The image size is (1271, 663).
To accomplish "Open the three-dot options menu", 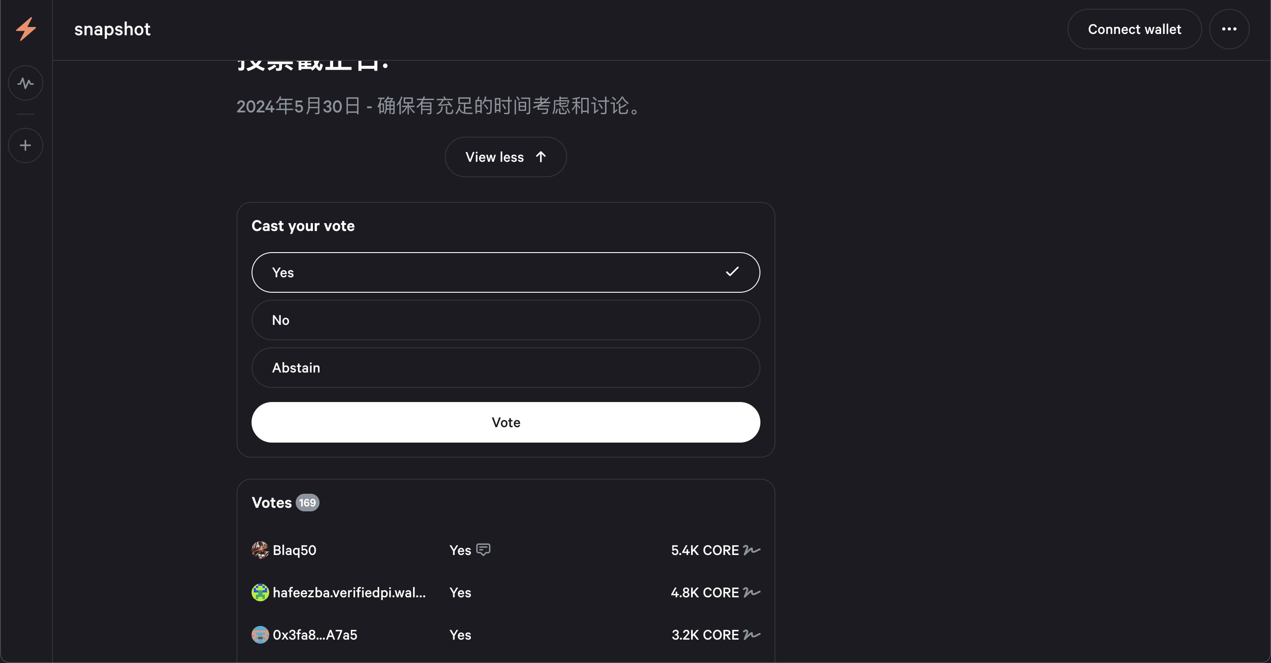I will (1229, 29).
